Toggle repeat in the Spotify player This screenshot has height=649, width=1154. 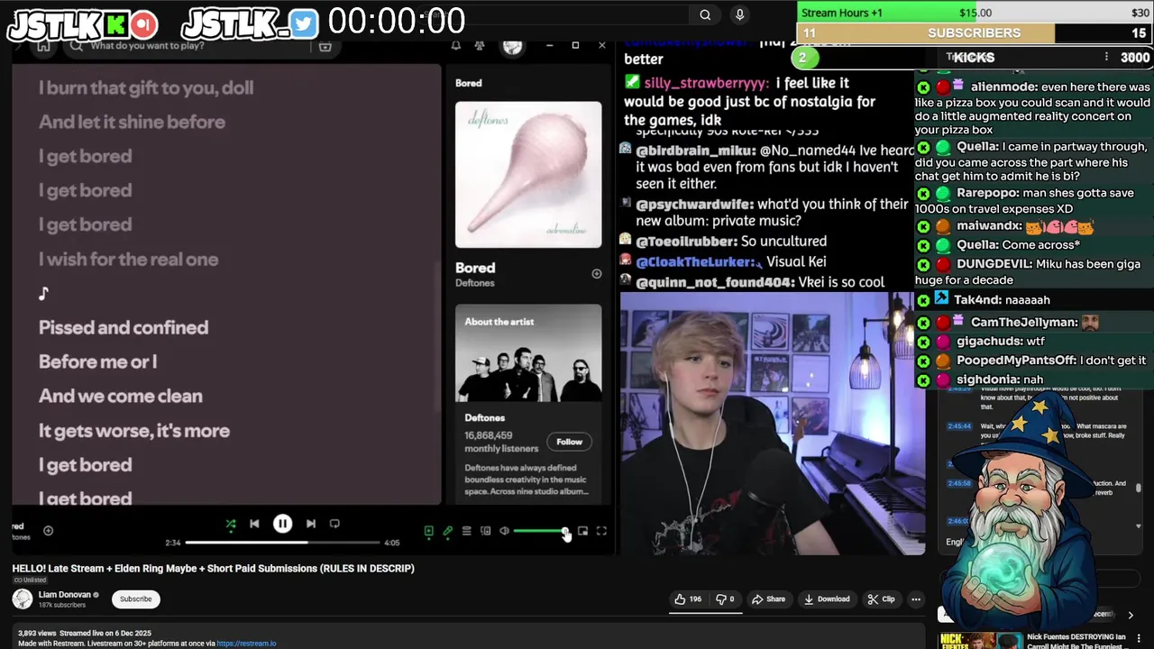[334, 524]
